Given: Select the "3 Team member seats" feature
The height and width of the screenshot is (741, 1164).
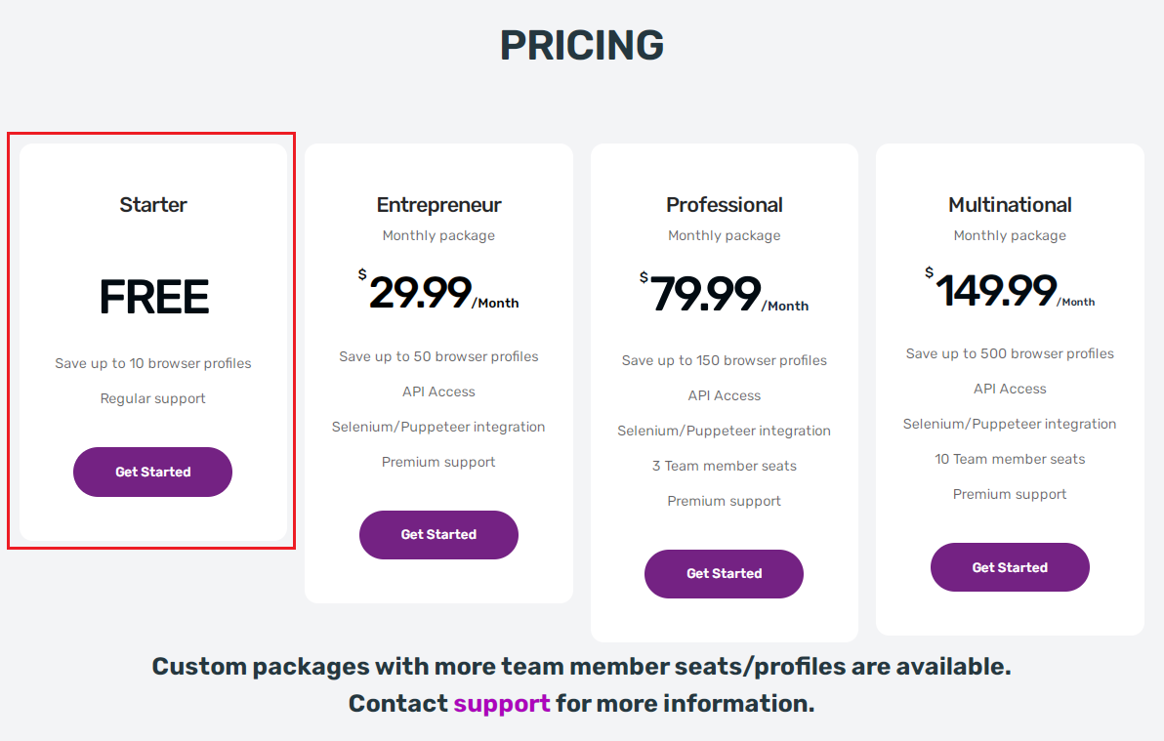Looking at the screenshot, I should click(724, 466).
